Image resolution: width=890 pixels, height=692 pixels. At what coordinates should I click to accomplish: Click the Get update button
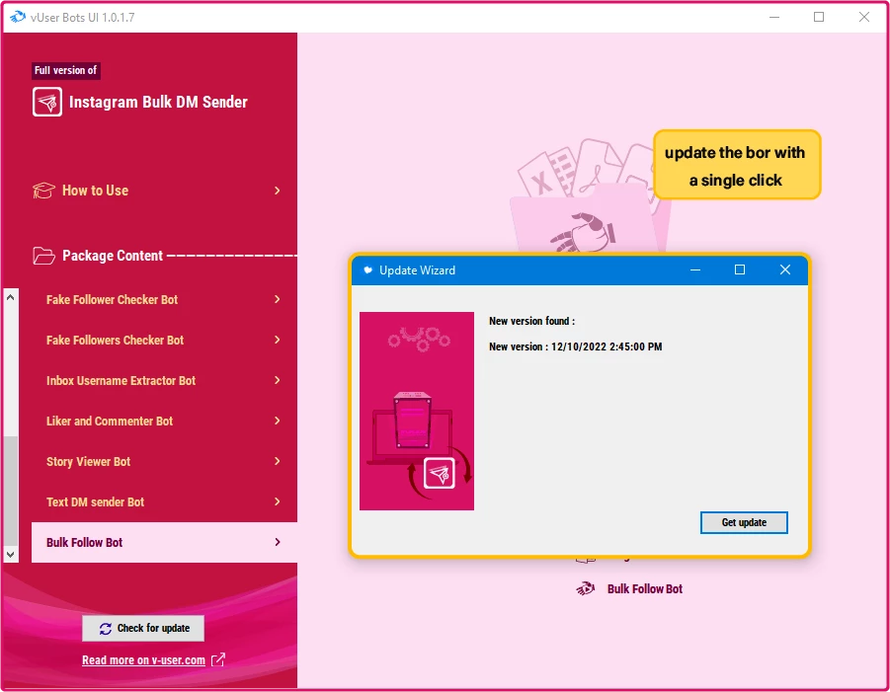(744, 522)
